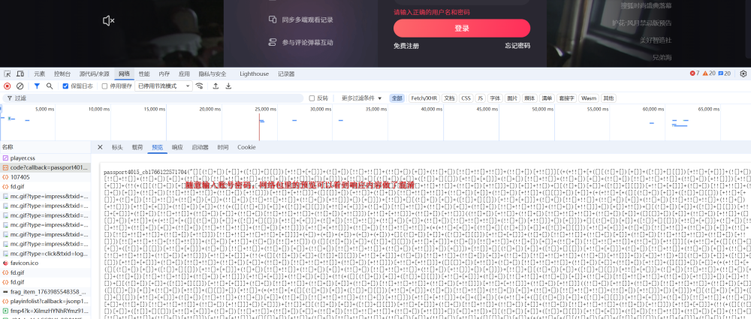This screenshot has width=751, height=319.
Task: Stop network recording with red record icon
Action: pos(8,86)
